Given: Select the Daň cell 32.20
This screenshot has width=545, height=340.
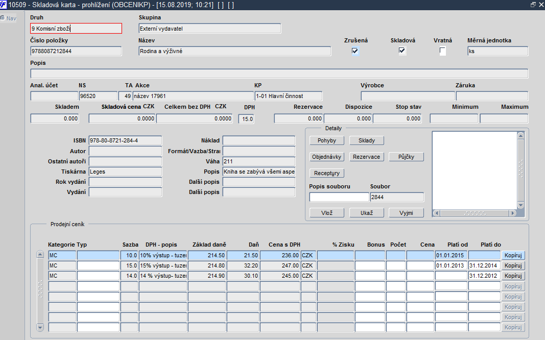Looking at the screenshot, I should pyautogui.click(x=243, y=265).
